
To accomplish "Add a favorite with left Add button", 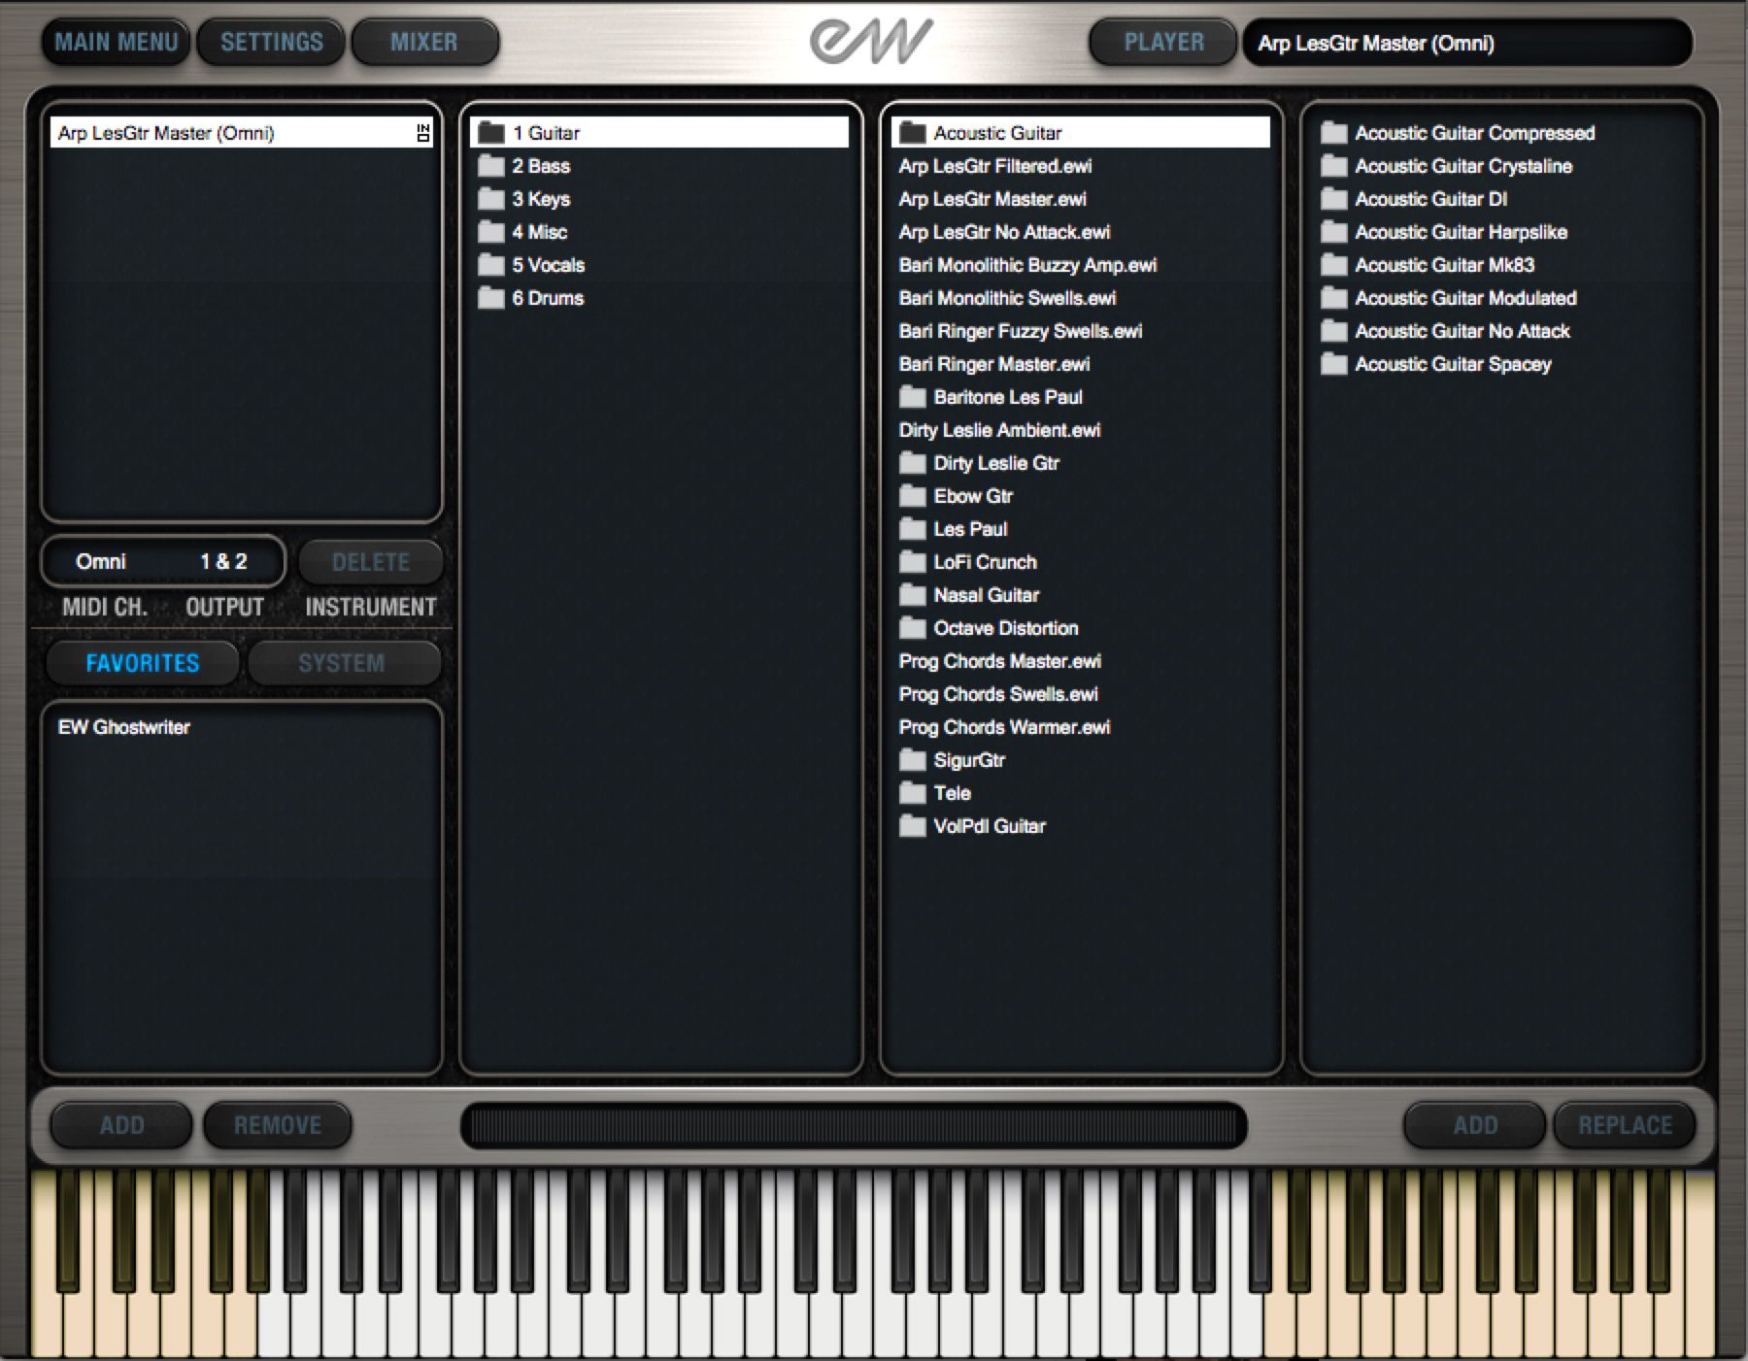I will (x=121, y=1124).
